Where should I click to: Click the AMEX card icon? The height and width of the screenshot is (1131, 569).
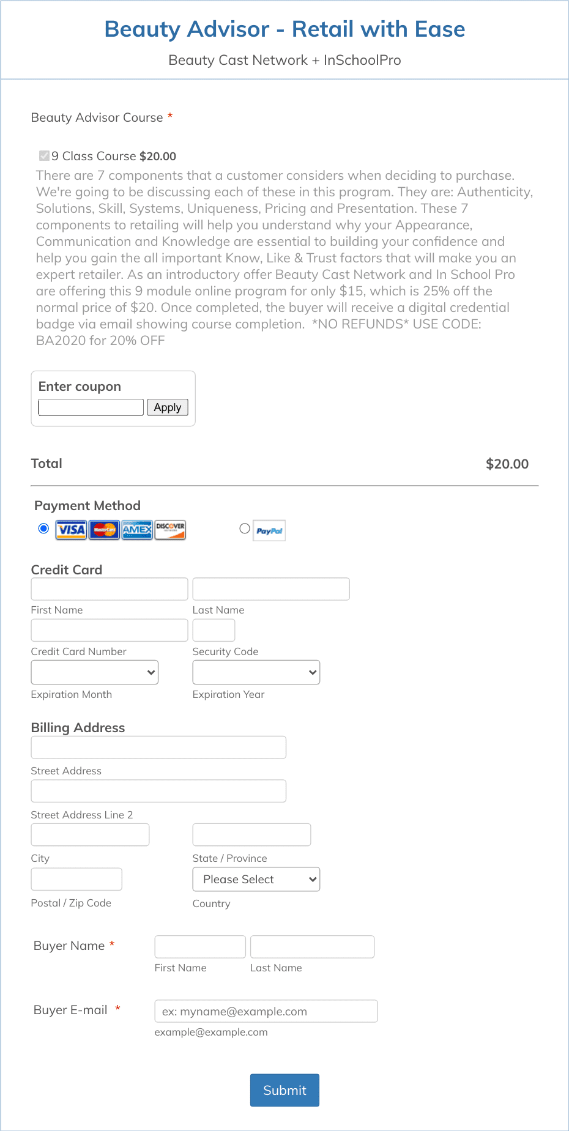coord(137,530)
